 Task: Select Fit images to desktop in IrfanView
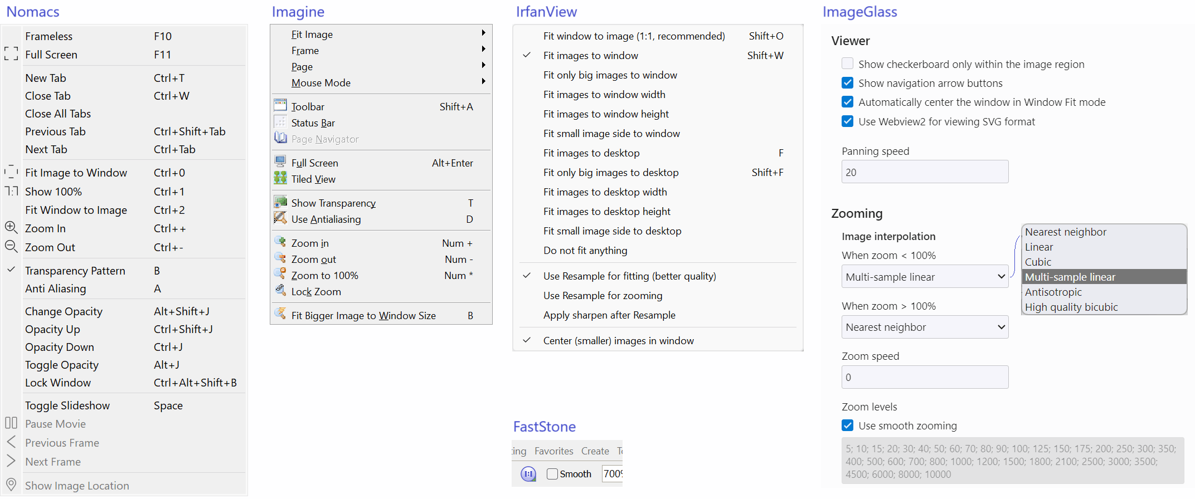pyautogui.click(x=591, y=153)
